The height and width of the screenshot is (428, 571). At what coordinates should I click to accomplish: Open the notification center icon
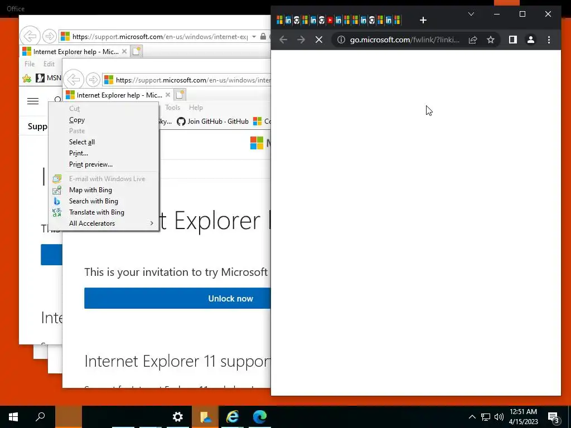[x=554, y=417]
